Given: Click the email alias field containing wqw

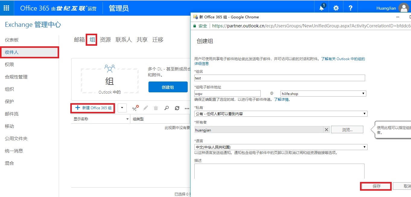Looking at the screenshot, I should tap(228, 94).
